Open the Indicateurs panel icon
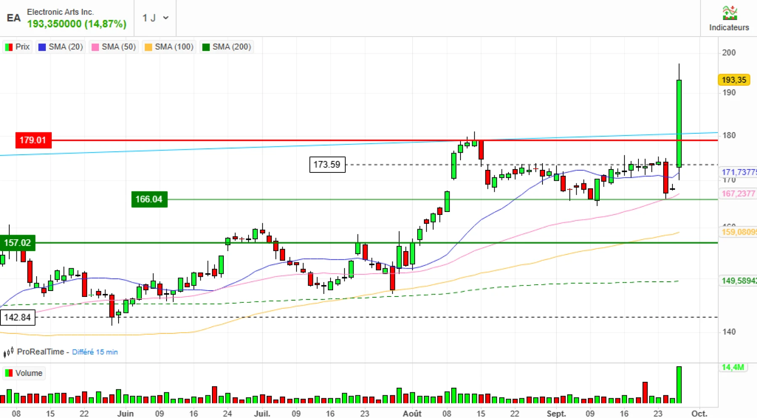The height and width of the screenshot is (418, 757). [x=730, y=13]
